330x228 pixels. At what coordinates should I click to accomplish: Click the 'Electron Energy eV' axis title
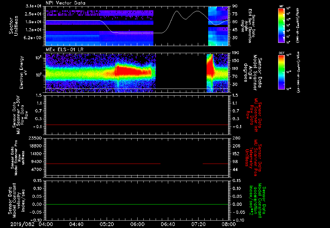(23, 72)
